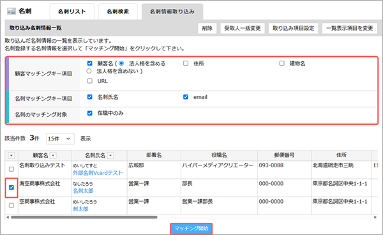Enable the 建物名 matching key checkbox
The height and width of the screenshot is (235, 383).
282,63
